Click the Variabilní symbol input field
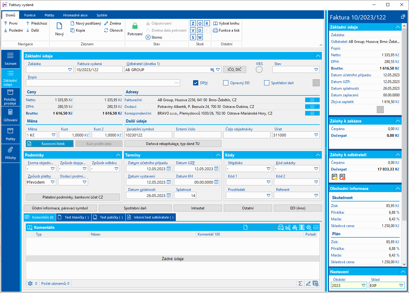This screenshot has height=293, width=409. tap(148, 135)
